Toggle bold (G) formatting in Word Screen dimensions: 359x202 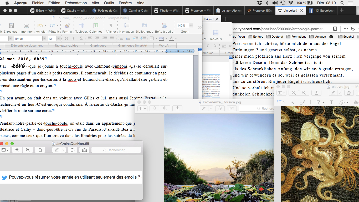[66, 39]
